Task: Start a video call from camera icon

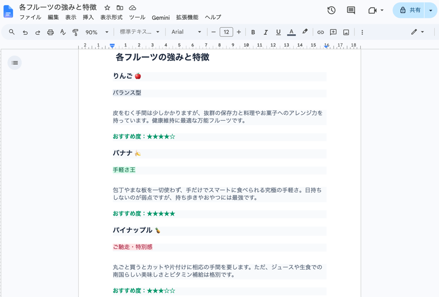Action: click(x=372, y=11)
